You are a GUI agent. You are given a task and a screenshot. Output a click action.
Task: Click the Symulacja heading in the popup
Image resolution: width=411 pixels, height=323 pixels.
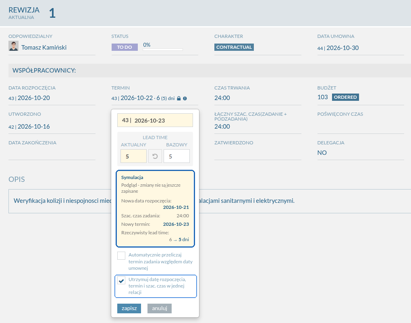pos(132,177)
